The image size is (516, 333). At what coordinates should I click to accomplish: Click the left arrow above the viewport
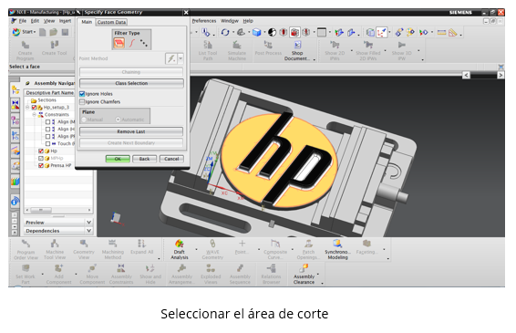coord(466,76)
